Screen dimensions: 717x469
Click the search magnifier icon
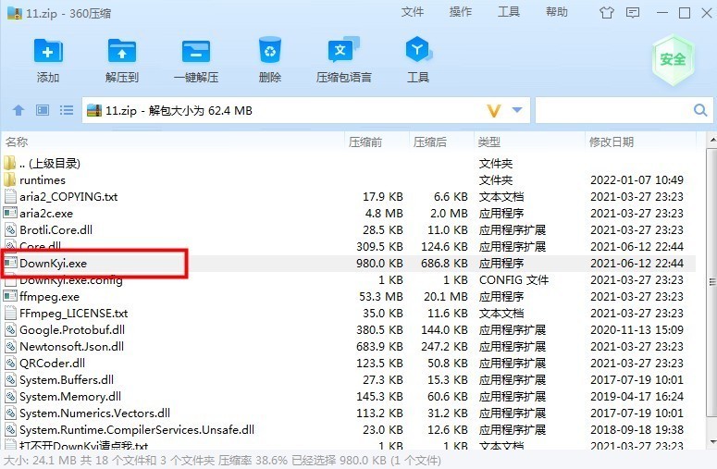tap(700, 110)
